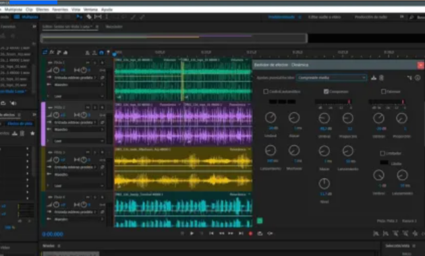The height and width of the screenshot is (256, 425).
Task: Open the Pista 3 Maestro output dropdown
Action: 79,174
